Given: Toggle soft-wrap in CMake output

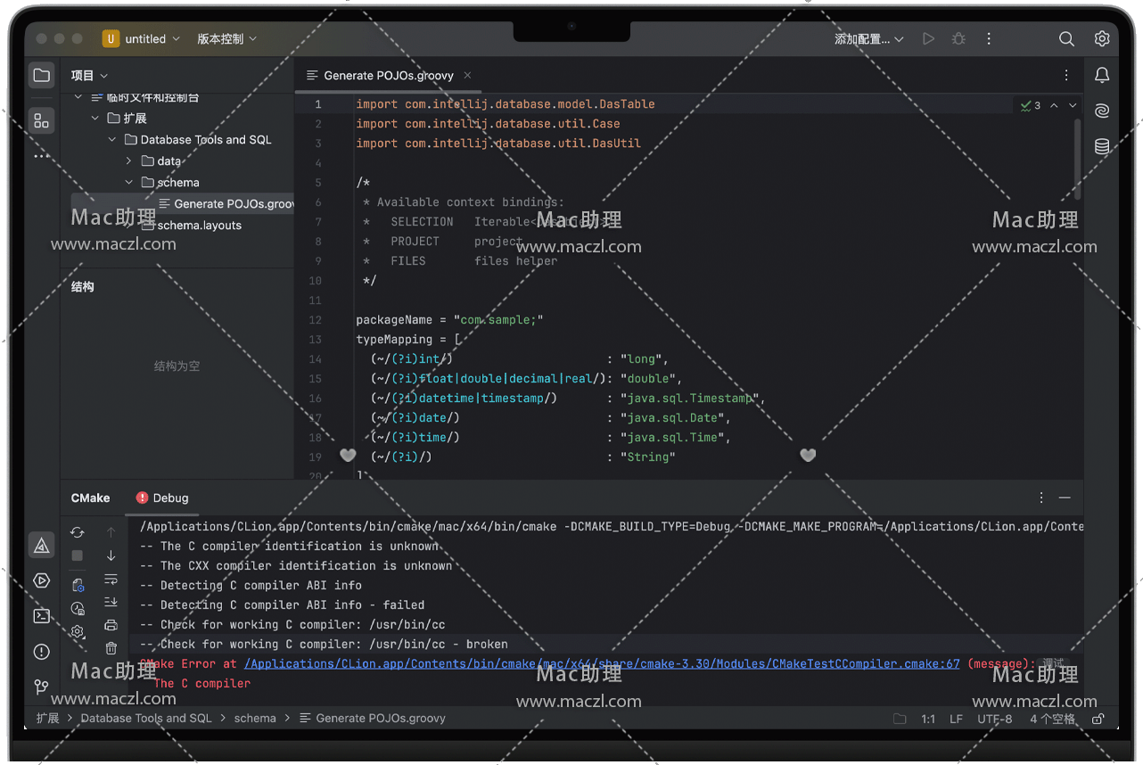Looking at the screenshot, I should [x=111, y=580].
